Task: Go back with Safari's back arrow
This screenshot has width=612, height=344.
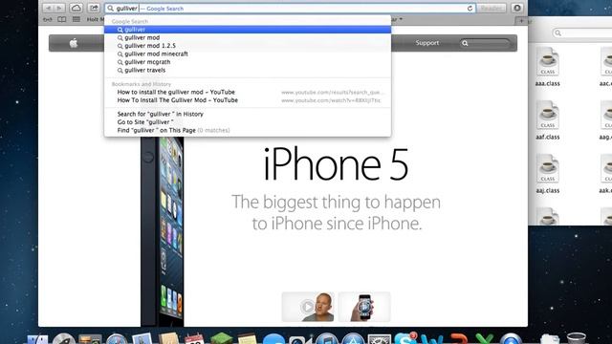Action: [48, 8]
